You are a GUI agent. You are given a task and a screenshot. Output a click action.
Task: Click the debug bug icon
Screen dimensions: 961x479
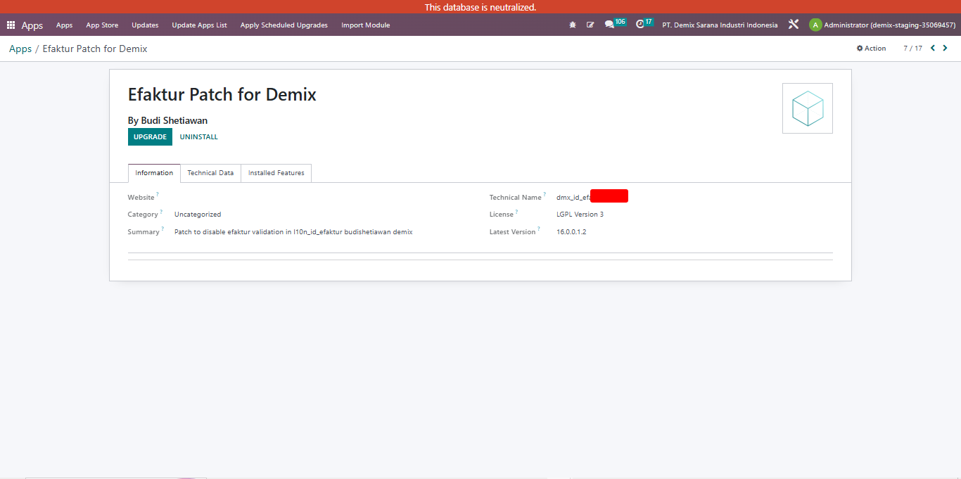(x=573, y=25)
